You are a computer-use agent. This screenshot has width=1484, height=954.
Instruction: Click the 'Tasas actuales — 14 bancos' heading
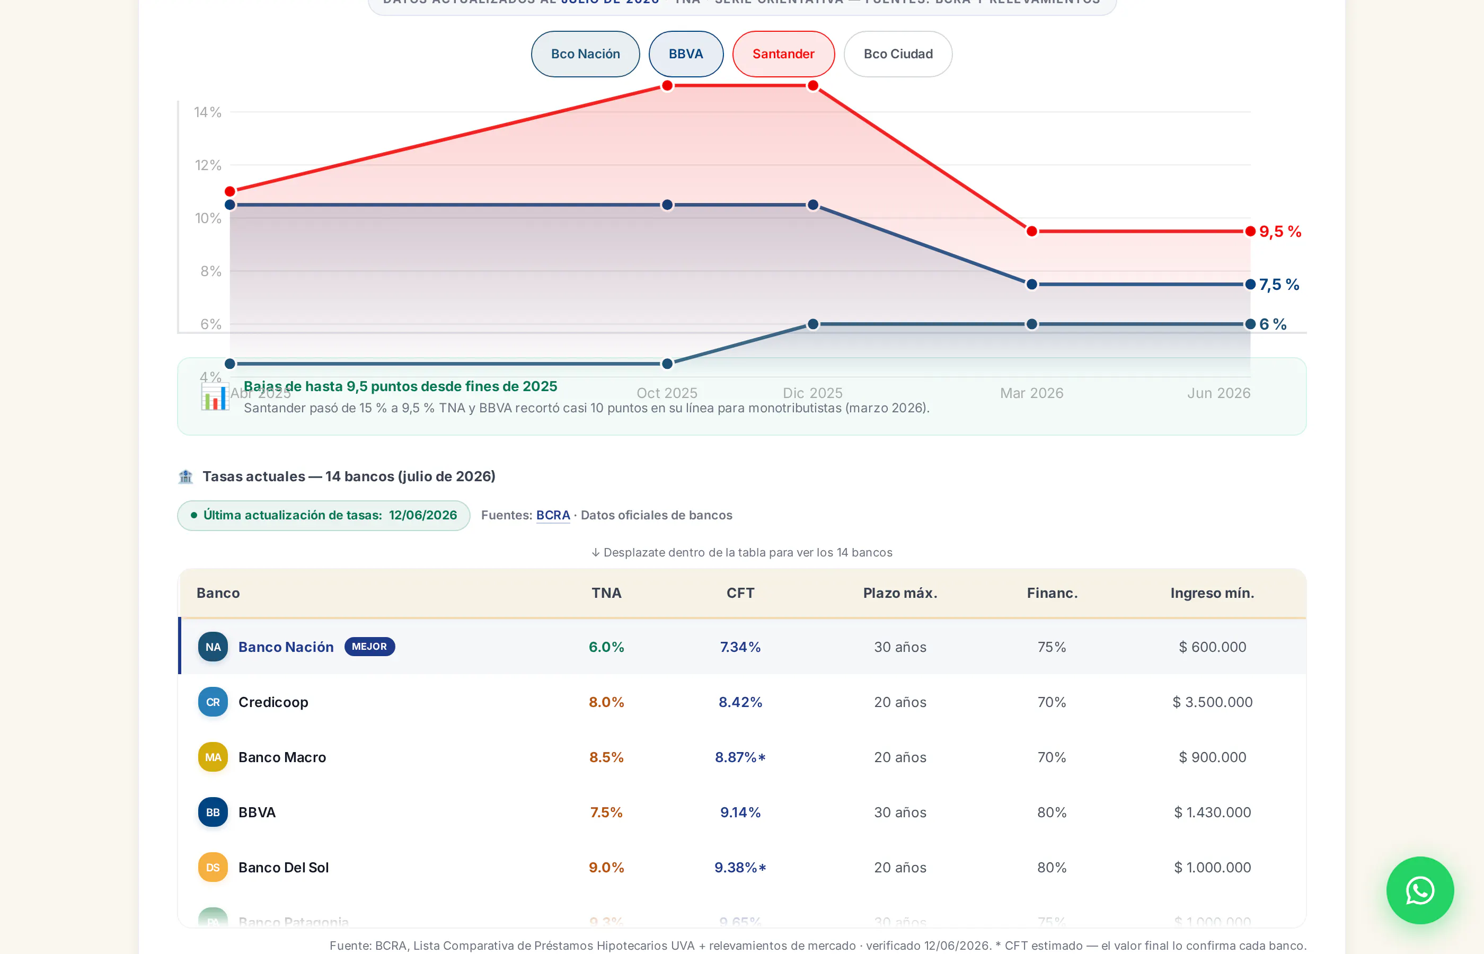tap(349, 476)
